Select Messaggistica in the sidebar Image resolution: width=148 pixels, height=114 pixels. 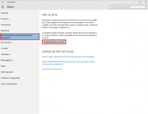(x=6, y=60)
